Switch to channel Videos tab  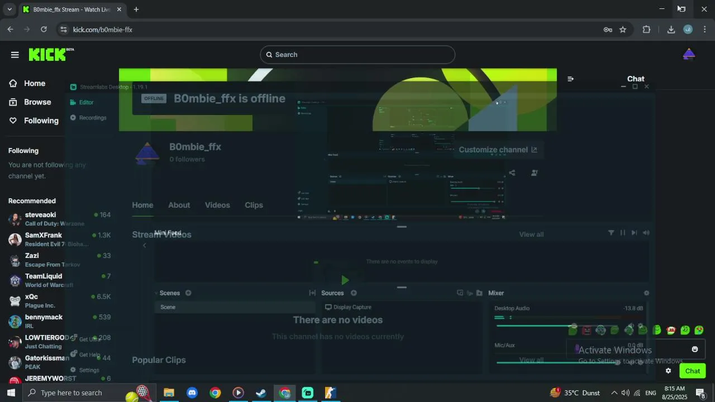(x=217, y=205)
